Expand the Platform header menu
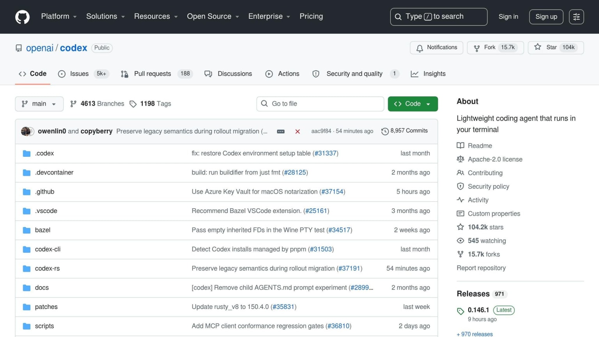Image resolution: width=599 pixels, height=337 pixels. (59, 16)
